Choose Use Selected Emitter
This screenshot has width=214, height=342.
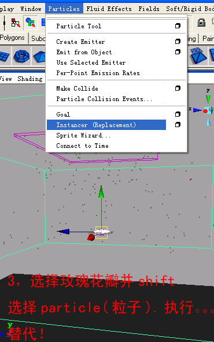tap(91, 62)
